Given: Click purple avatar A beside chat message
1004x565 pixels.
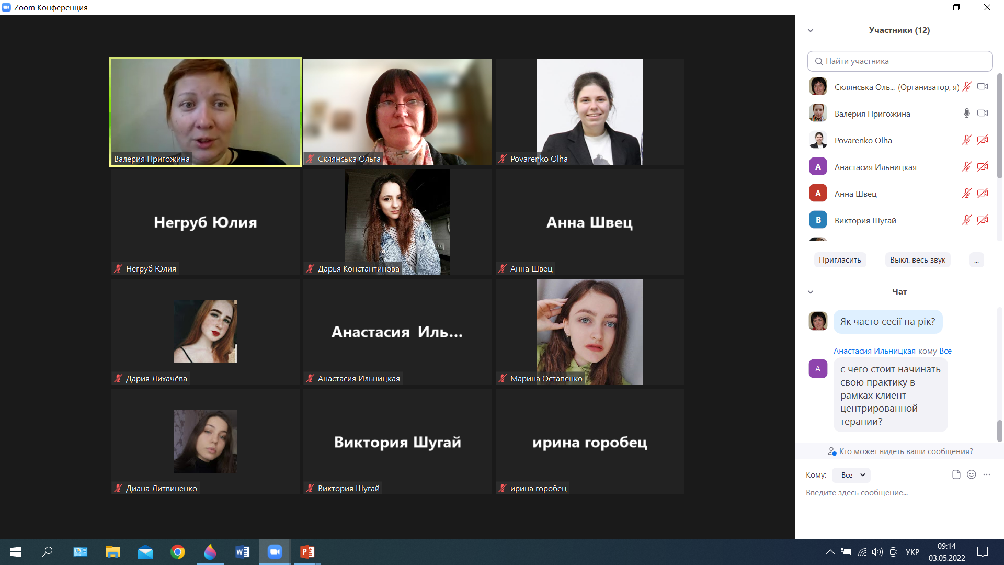Looking at the screenshot, I should pyautogui.click(x=818, y=368).
